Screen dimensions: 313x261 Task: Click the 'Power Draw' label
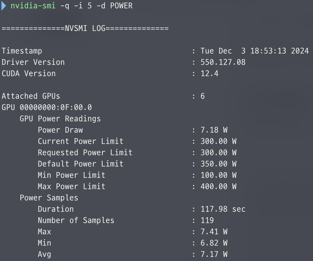coord(60,130)
